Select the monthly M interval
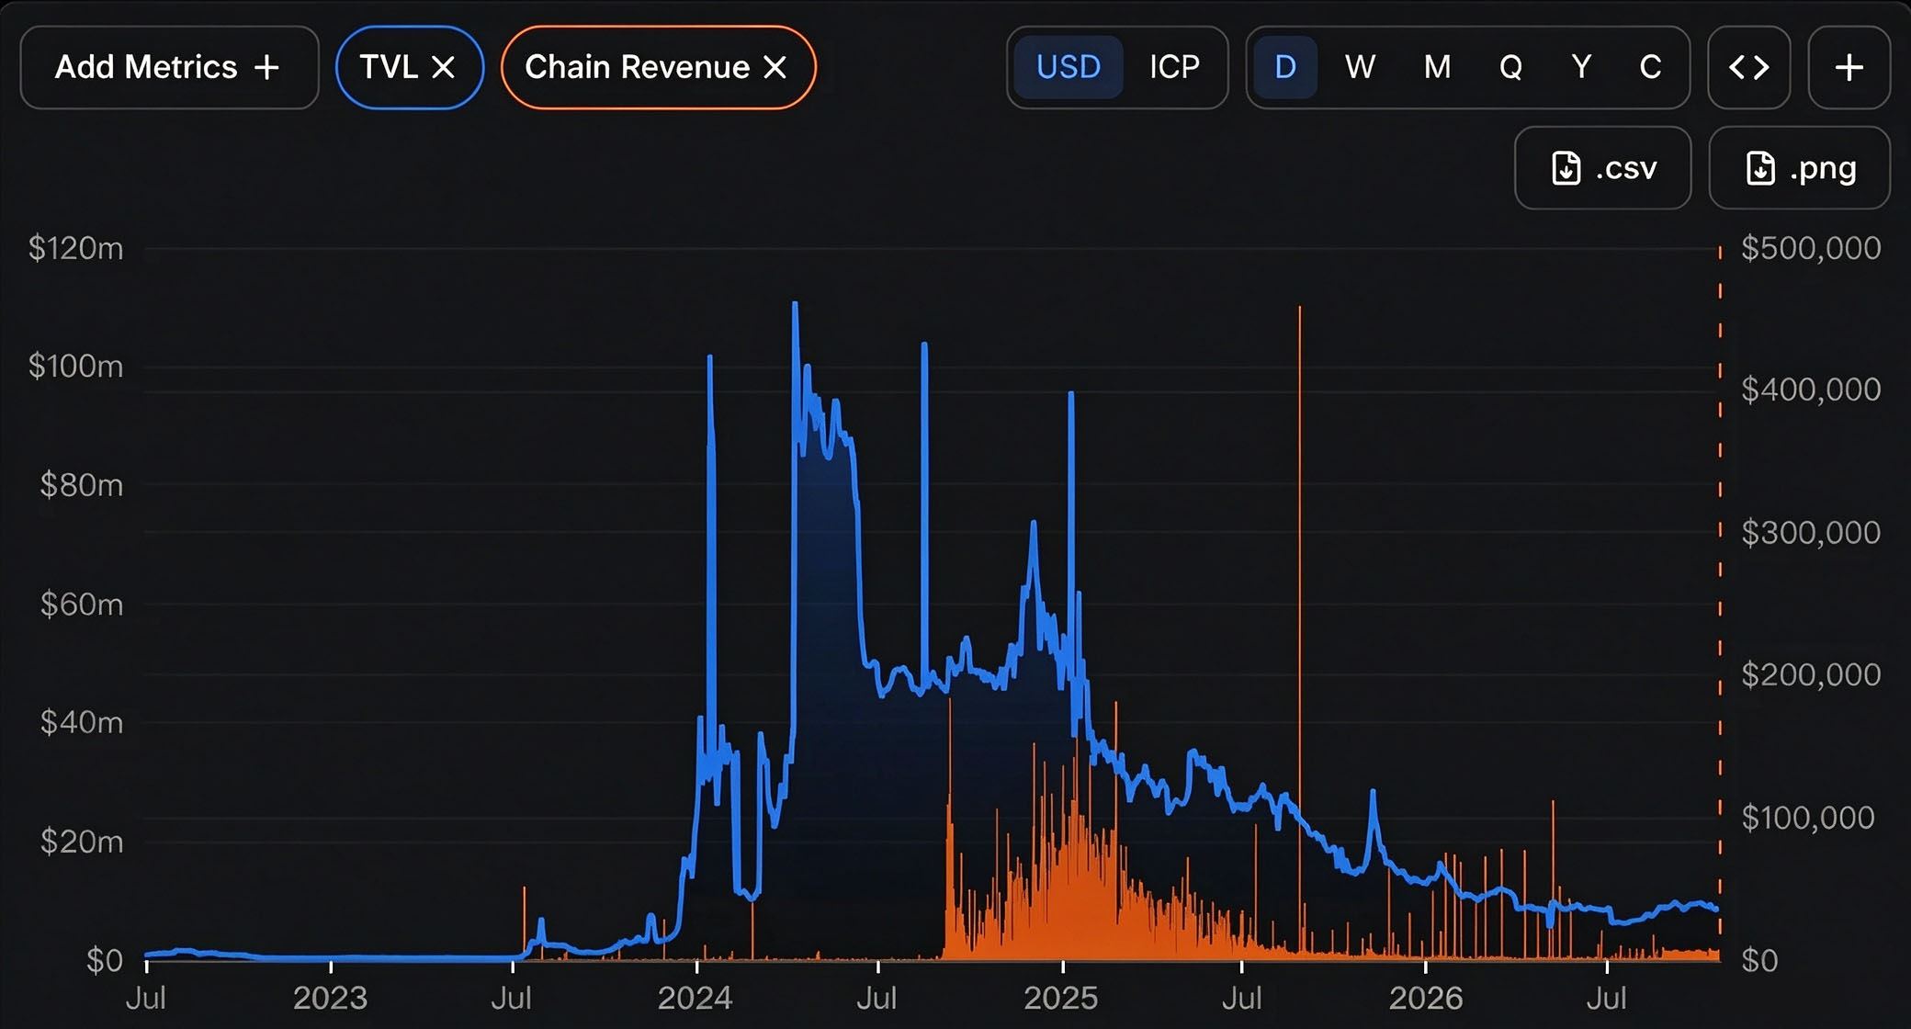 (1437, 67)
